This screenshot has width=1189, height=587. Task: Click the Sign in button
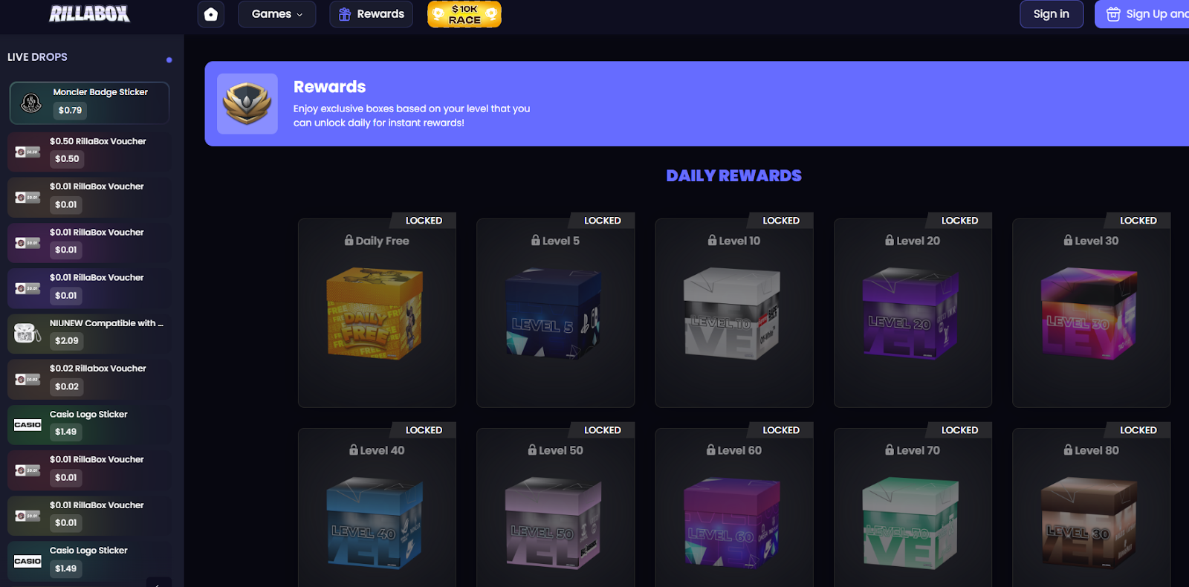pos(1051,14)
